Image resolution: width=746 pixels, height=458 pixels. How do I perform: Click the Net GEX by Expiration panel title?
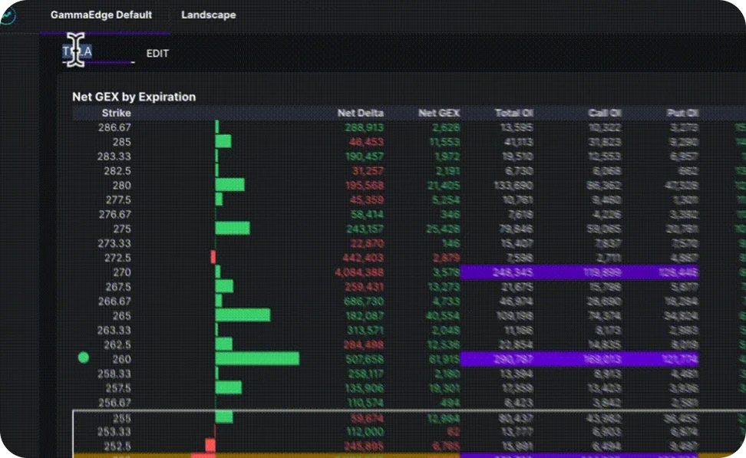tap(134, 97)
